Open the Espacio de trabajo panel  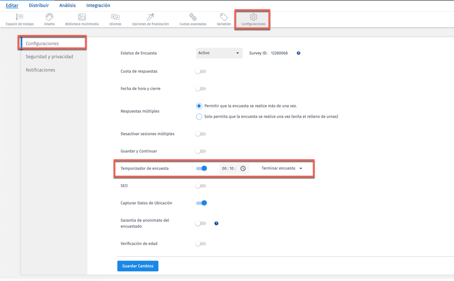tap(19, 19)
